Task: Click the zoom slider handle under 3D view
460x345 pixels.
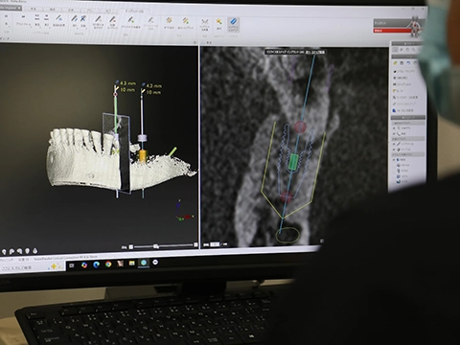Action: [x=156, y=246]
